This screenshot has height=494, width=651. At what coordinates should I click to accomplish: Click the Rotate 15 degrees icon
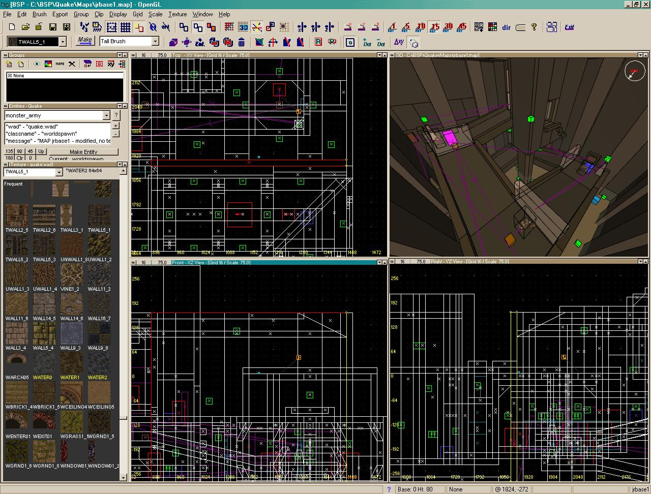point(434,27)
